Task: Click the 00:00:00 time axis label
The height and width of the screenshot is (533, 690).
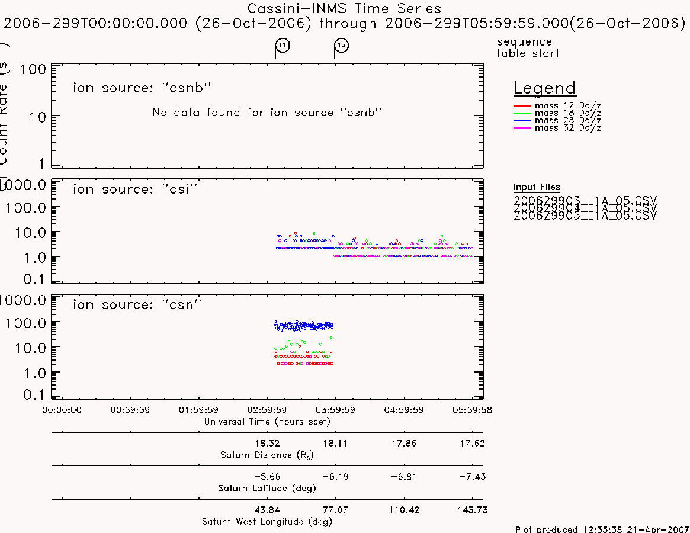Action: pos(62,410)
